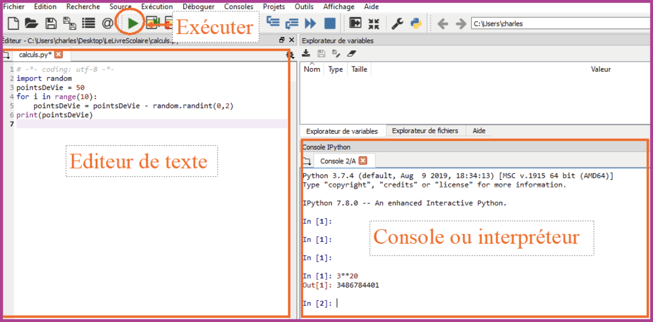The height and width of the screenshot is (322, 653).
Task: Erase all variables with the eraser icon
Action: (352, 53)
